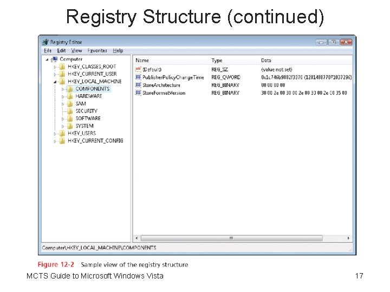
Task: Click the Registry Editor title bar icon
Action: pyautogui.click(x=45, y=42)
